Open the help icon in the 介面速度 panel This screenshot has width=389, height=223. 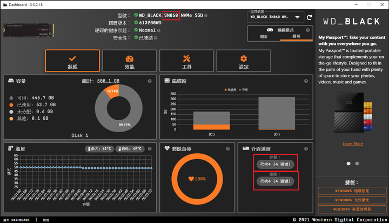point(306,149)
